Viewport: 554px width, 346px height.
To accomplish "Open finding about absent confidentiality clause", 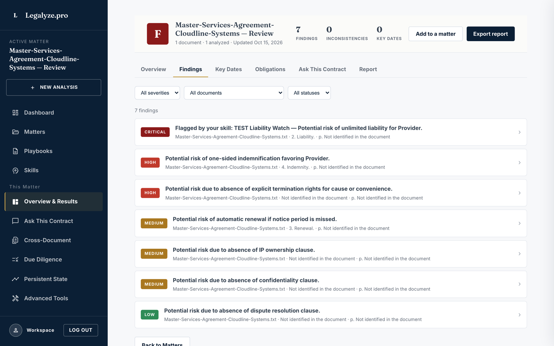I will (331, 284).
